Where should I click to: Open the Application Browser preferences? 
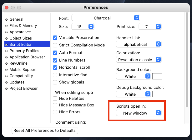27,57
